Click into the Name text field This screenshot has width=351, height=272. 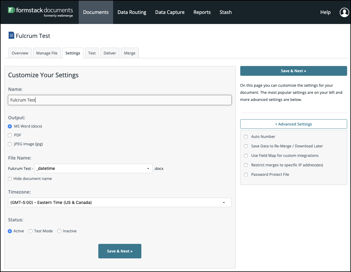pos(120,100)
